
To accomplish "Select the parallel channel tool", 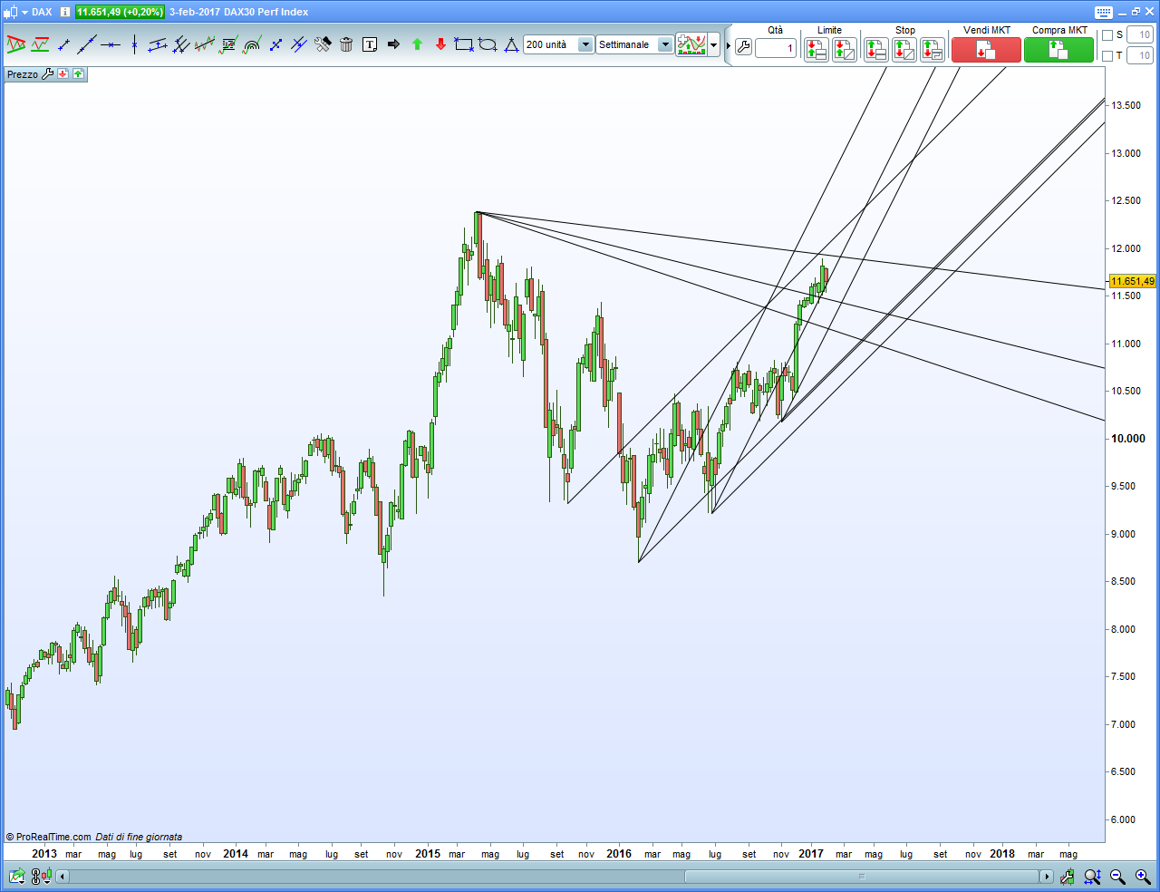I will click(158, 44).
